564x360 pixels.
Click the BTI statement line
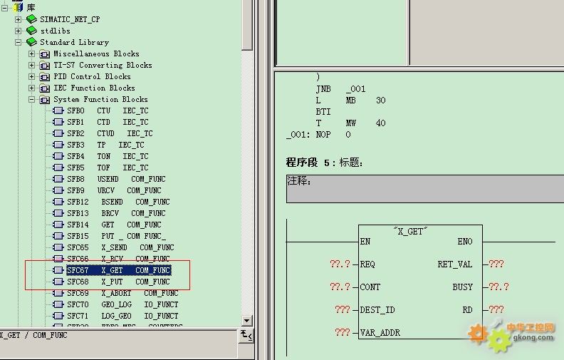[323, 112]
